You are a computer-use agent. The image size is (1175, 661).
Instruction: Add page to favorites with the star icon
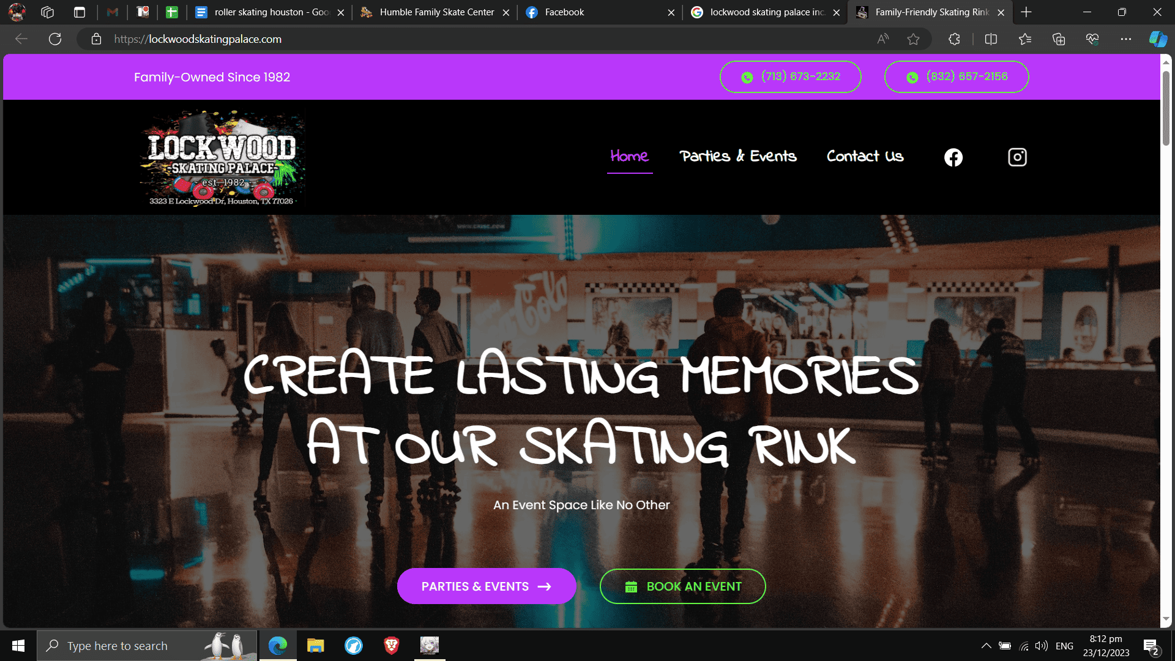(913, 39)
